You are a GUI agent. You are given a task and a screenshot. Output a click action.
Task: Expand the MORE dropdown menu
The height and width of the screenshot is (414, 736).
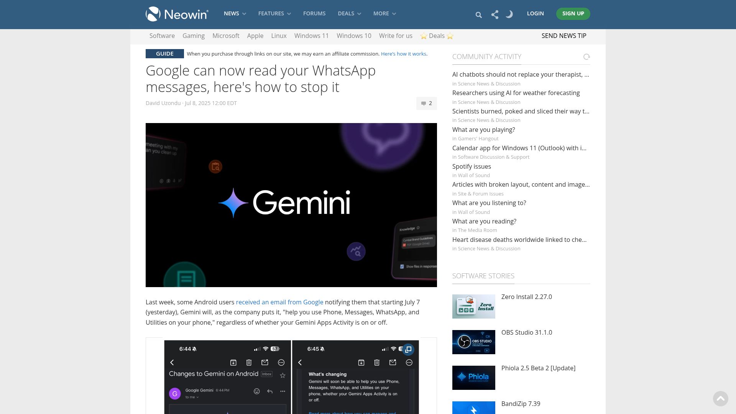(384, 13)
